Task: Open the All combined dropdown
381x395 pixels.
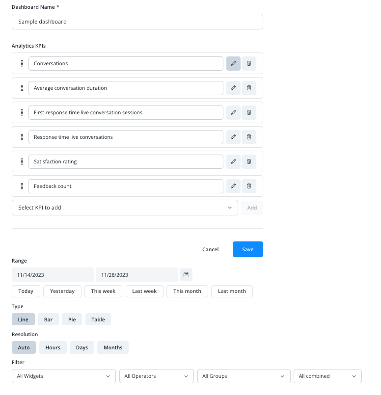Action: click(x=327, y=376)
